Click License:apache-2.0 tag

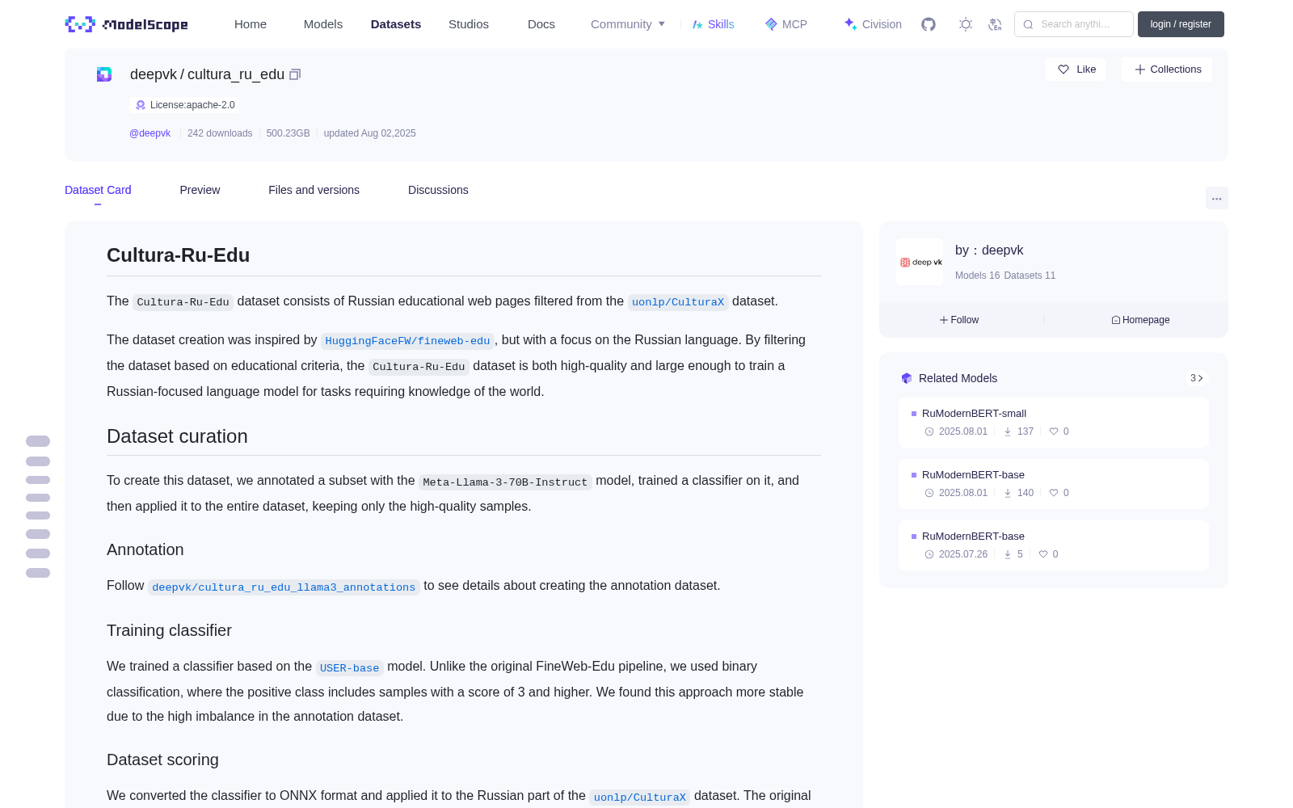pos(184,105)
